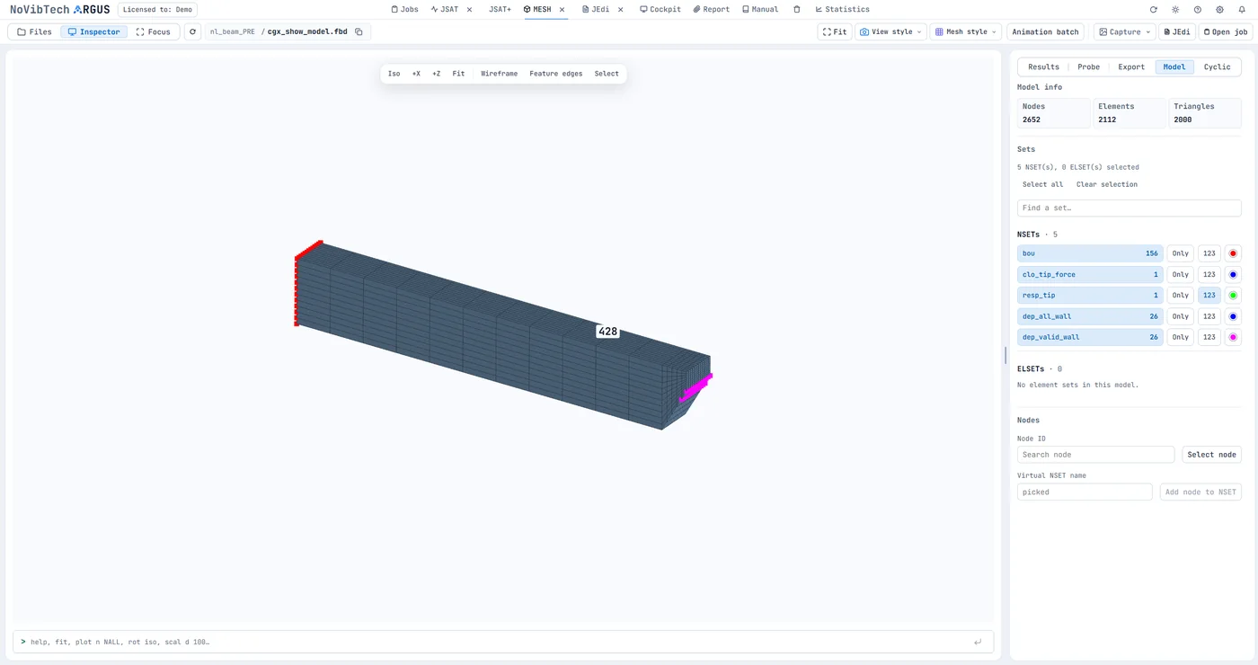Open View style dropdown
Viewport: 1258px width, 665px height.
click(x=890, y=31)
